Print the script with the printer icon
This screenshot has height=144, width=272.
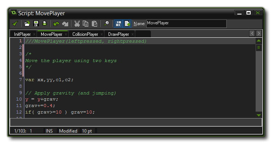pos(45,23)
